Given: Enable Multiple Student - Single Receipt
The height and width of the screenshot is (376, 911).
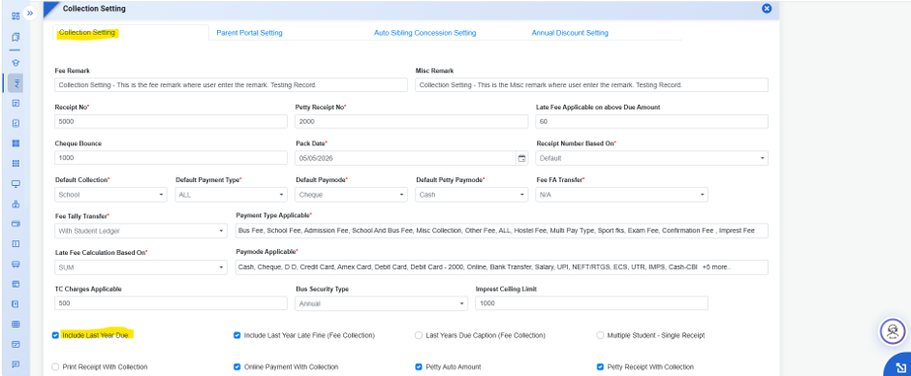Looking at the screenshot, I should (600, 335).
